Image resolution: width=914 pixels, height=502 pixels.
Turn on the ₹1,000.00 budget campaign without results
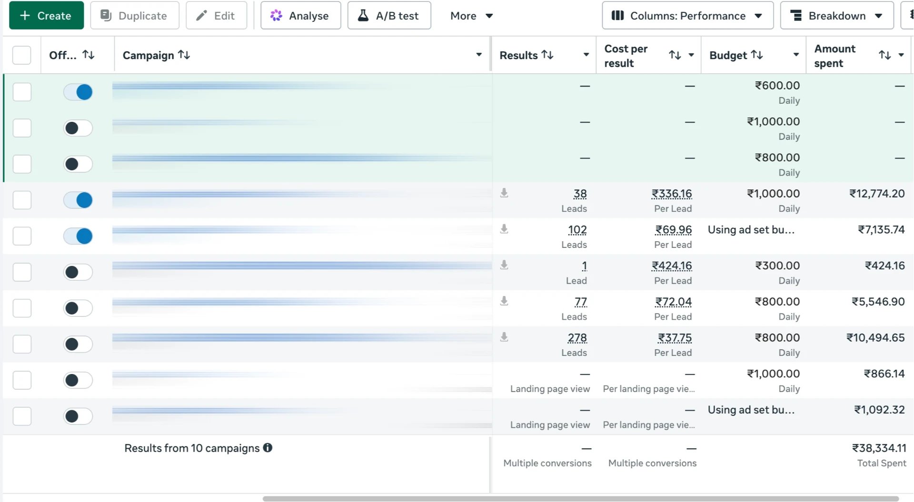(78, 128)
